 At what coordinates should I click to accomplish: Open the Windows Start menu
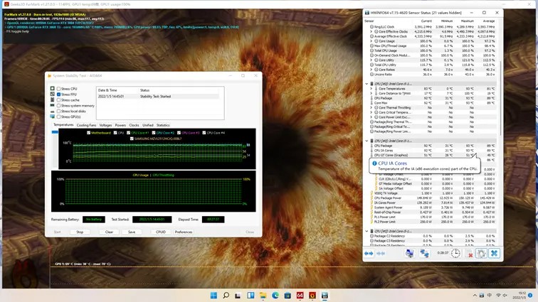click(213, 295)
